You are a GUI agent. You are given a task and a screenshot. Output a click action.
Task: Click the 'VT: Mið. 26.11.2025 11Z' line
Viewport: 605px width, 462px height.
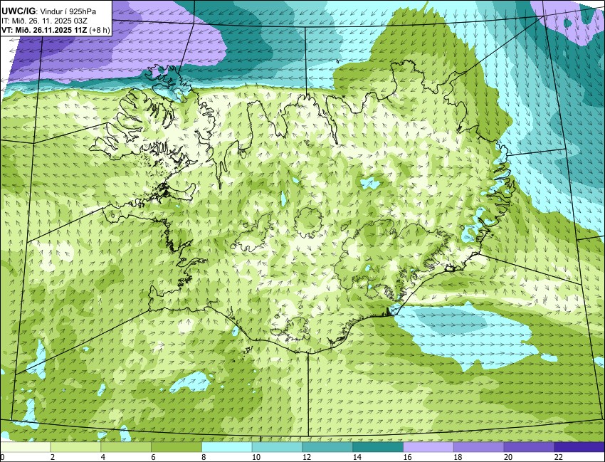(44, 30)
